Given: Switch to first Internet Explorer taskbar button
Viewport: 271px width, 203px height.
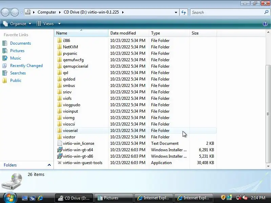Looking at the screenshot, I should click(153, 198).
